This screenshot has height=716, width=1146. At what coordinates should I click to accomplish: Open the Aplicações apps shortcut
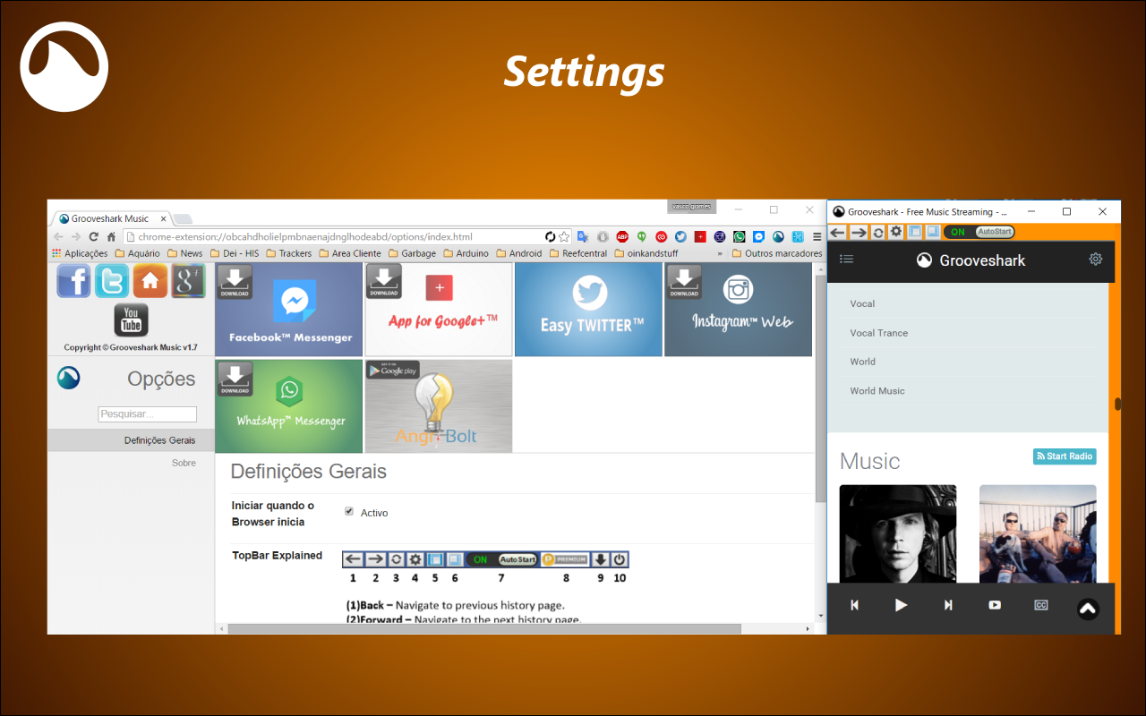pyautogui.click(x=80, y=253)
